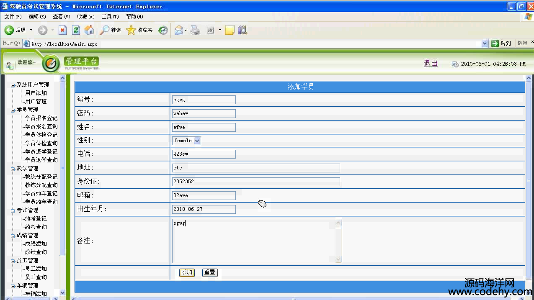This screenshot has height=300, width=534.
Task: Collapse the 车辆管理 tree node
Action: pos(13,286)
